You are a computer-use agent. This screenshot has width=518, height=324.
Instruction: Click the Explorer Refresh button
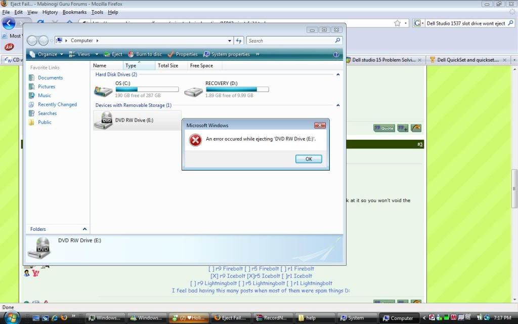click(239, 40)
